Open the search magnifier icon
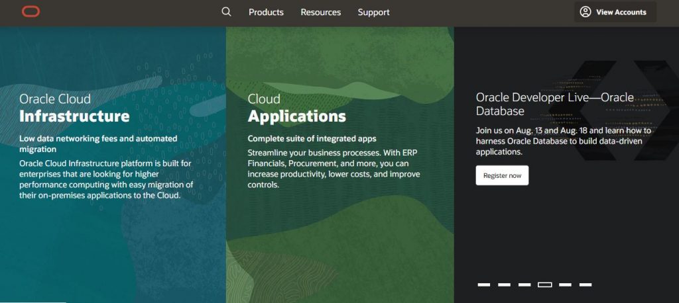This screenshot has width=679, height=303. click(226, 12)
